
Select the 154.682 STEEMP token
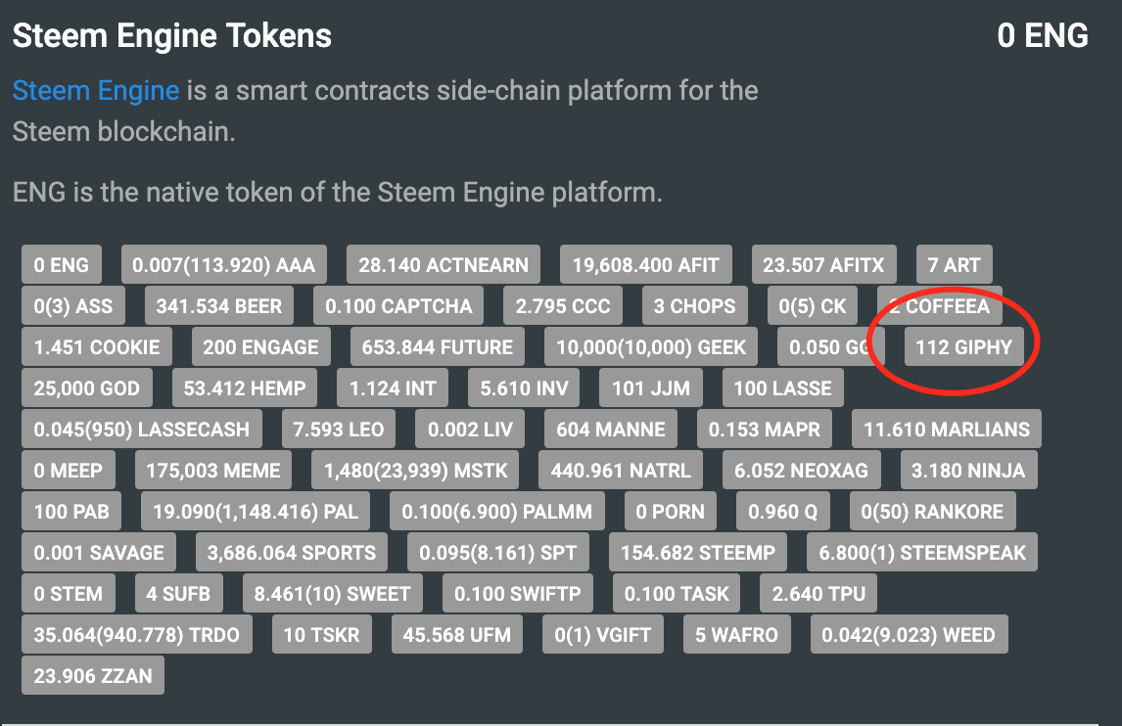[x=697, y=553]
